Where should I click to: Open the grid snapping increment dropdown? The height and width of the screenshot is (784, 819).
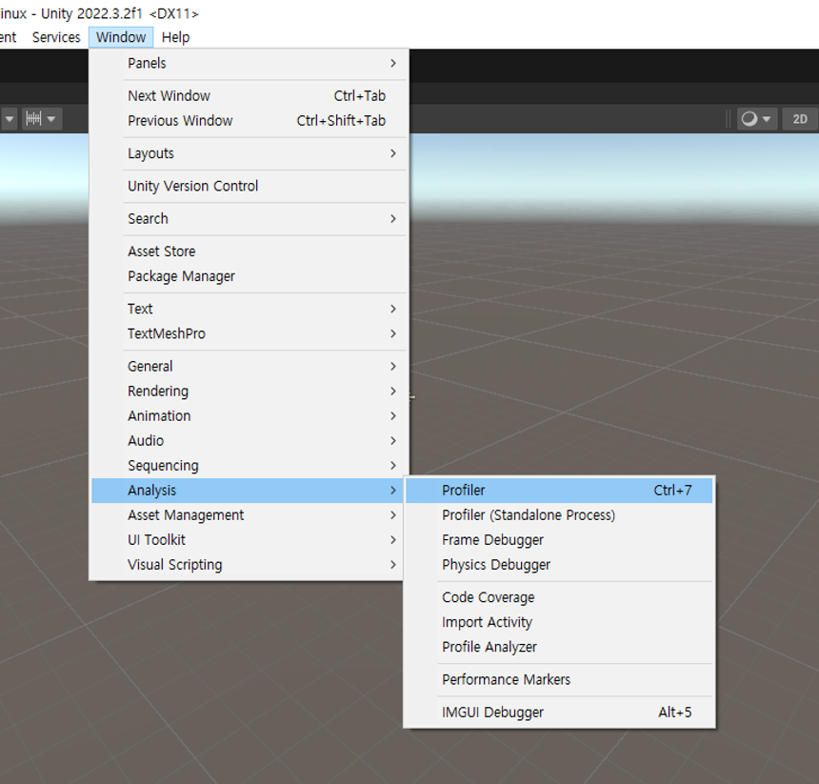pos(42,119)
